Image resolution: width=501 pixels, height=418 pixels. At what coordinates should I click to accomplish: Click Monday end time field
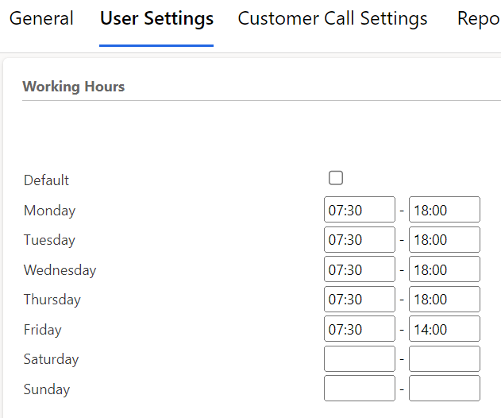click(x=445, y=210)
